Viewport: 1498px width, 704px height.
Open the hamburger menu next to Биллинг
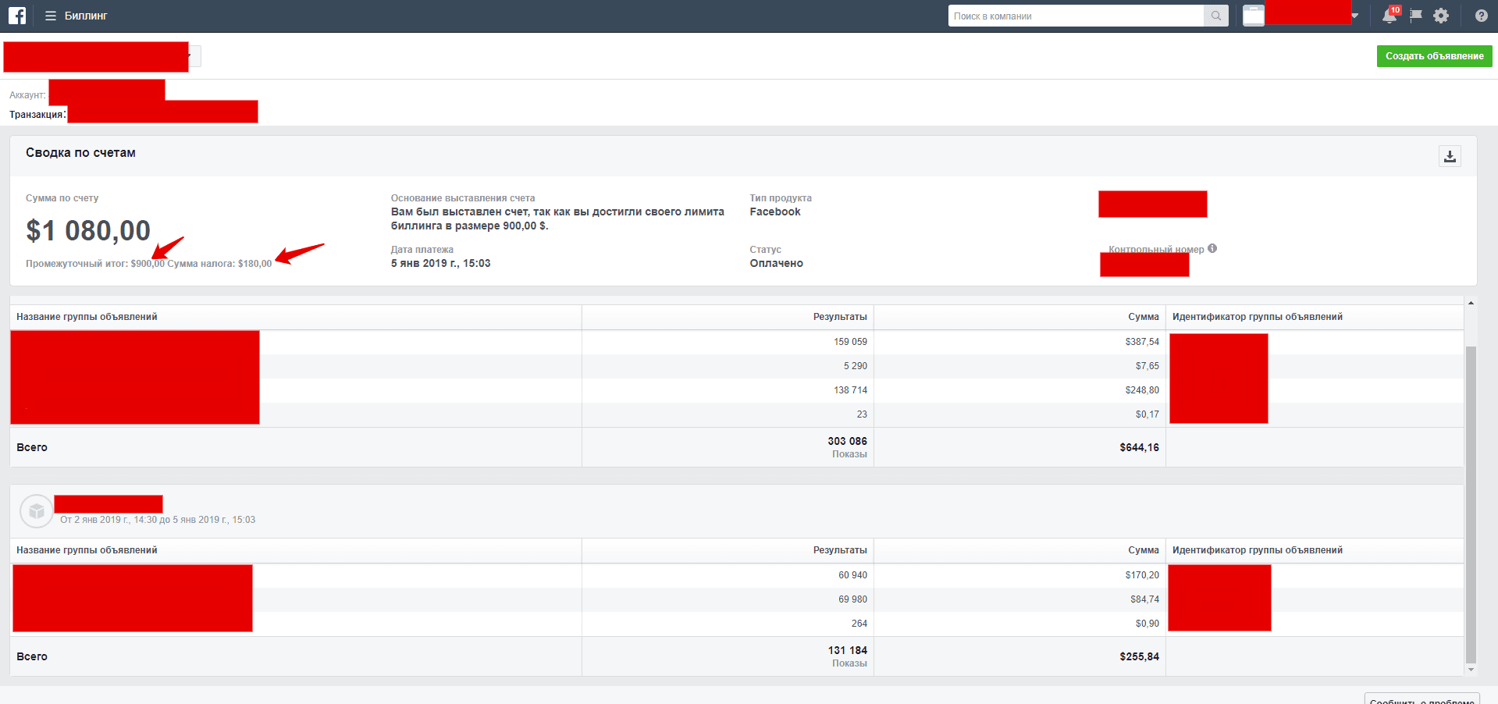(x=51, y=16)
